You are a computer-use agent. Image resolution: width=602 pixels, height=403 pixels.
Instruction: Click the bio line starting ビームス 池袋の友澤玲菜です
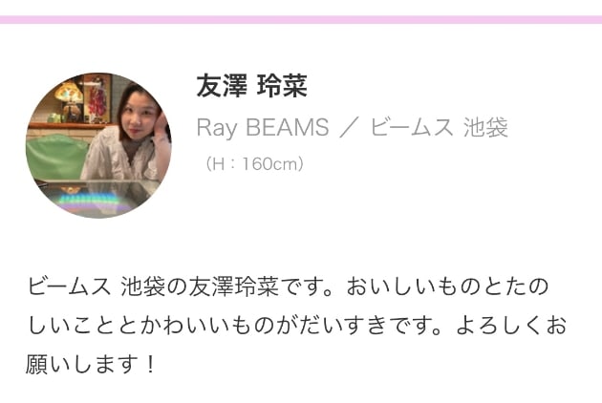288,286
